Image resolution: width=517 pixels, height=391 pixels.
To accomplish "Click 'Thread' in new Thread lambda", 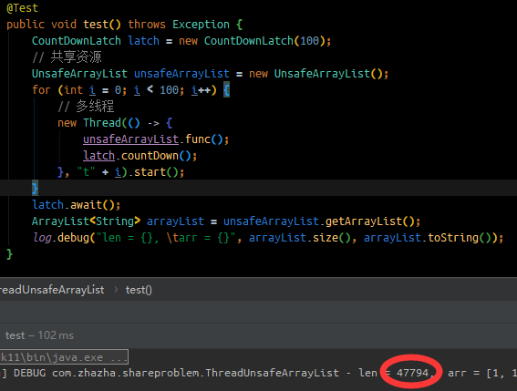I will pos(102,123).
